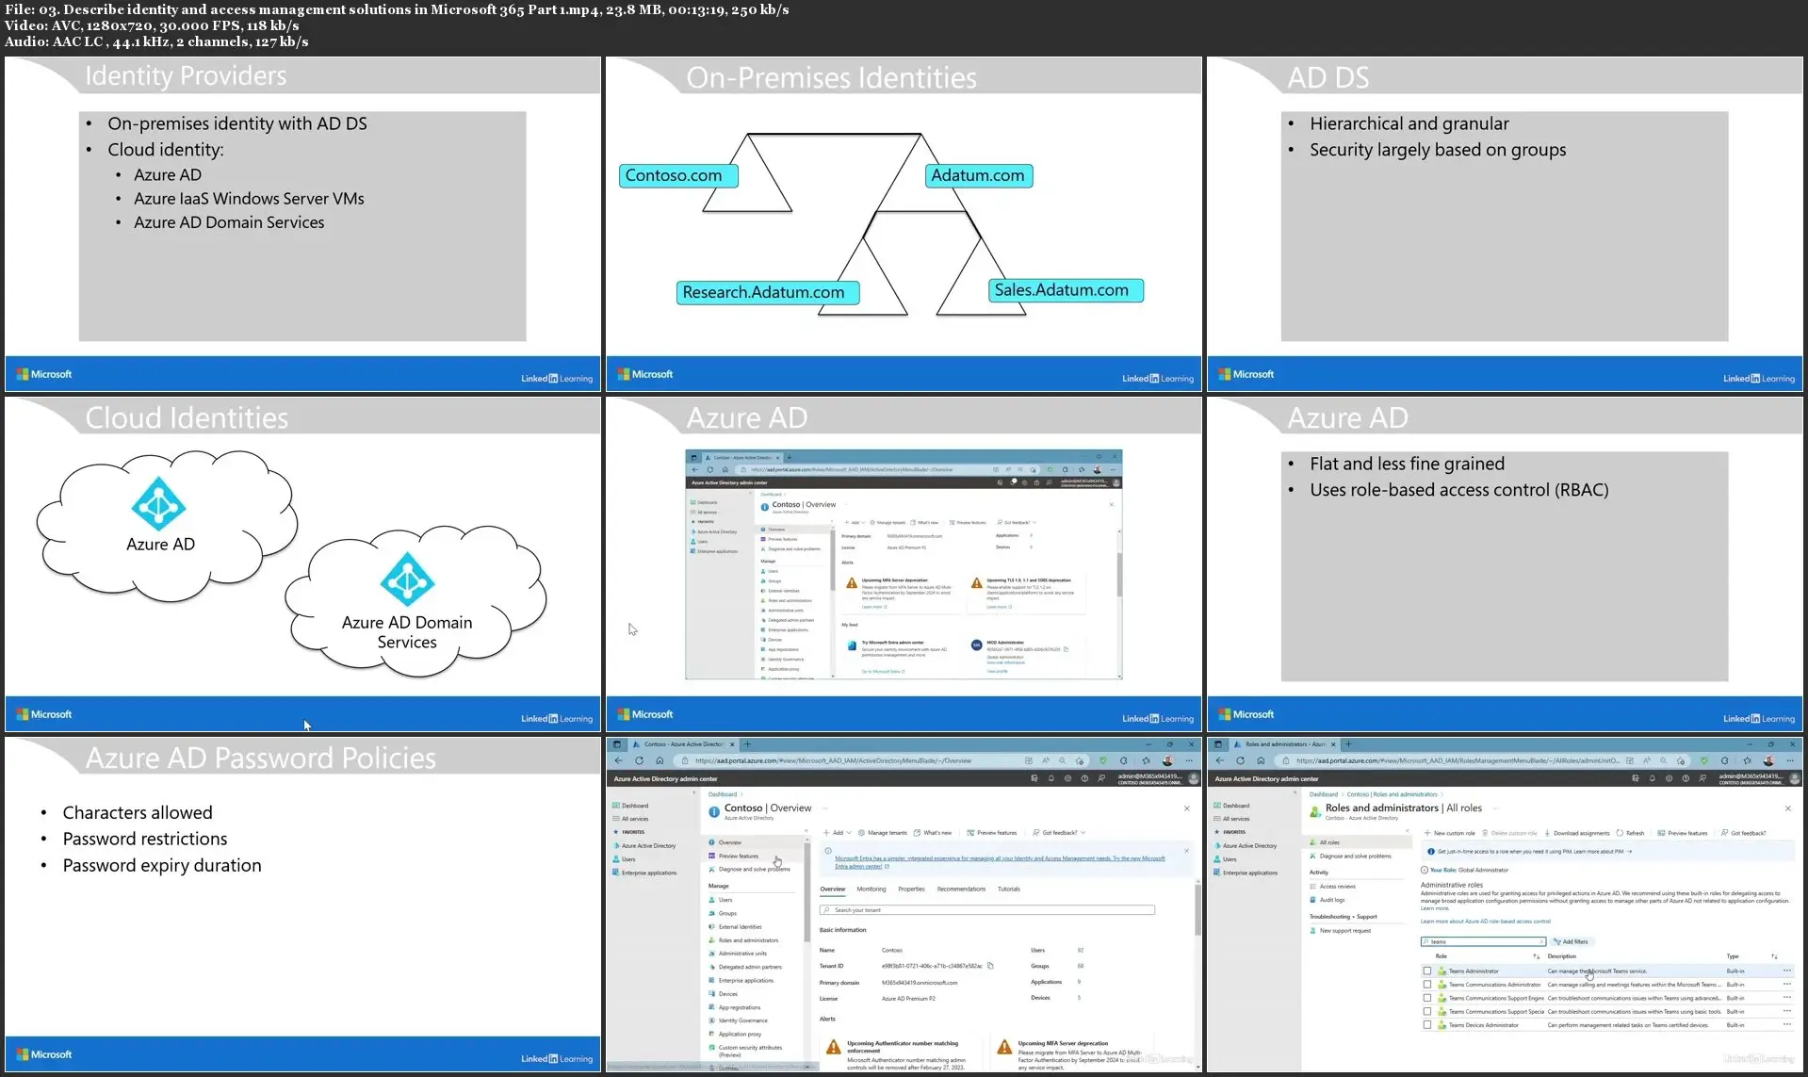
Task: Click Manage tenants in Contoso Overview toolbar
Action: (882, 833)
